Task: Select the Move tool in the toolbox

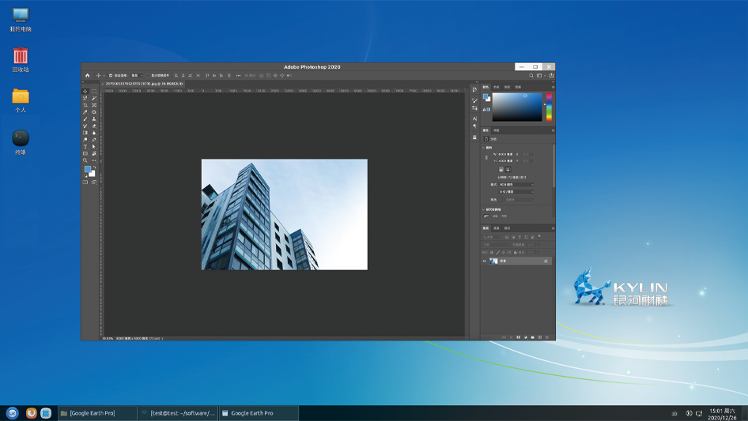Action: [85, 91]
